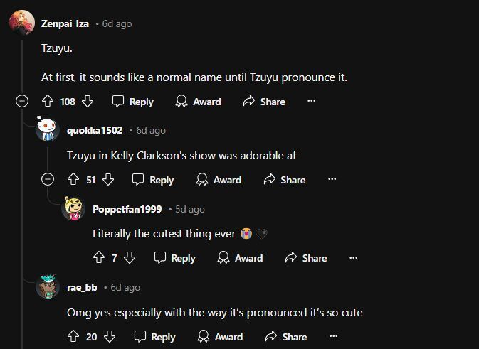Viewport: 479px width, 349px height.
Task: Collapse Zenpai_Iza's comment thread
Action: 22,102
